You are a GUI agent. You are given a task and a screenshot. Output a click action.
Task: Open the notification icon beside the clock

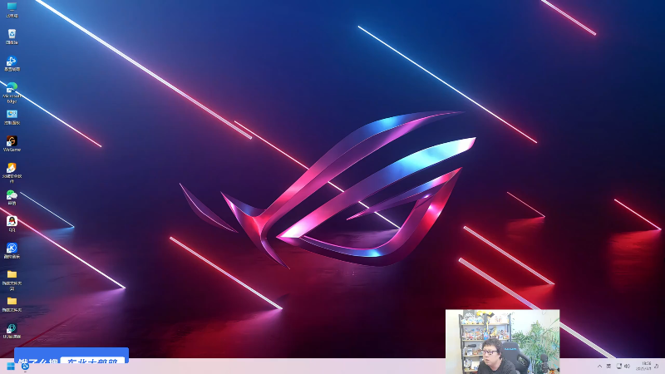pyautogui.click(x=657, y=367)
